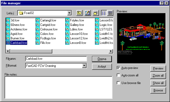Open the Leta i folder dropdown
Image resolution: width=170 pixels, height=102 pixels.
pos(69,13)
